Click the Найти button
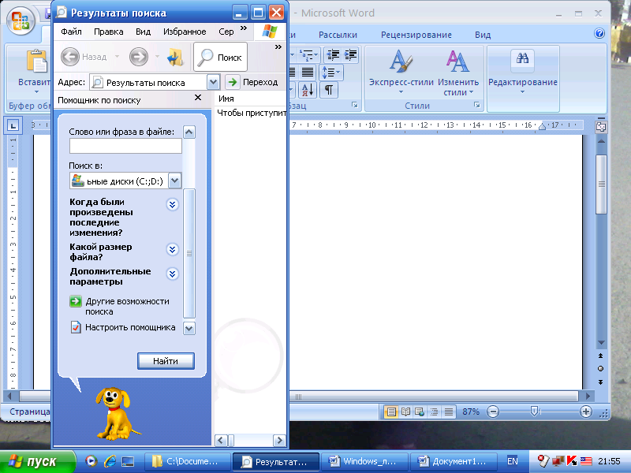Screen dimensions: 631x473 coord(166,361)
